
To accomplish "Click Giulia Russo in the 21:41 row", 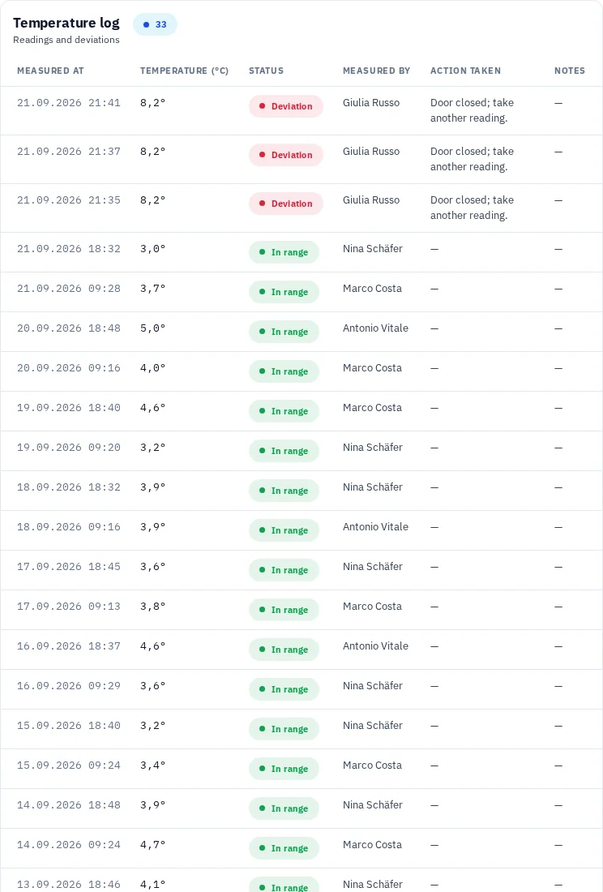I will pos(371,103).
